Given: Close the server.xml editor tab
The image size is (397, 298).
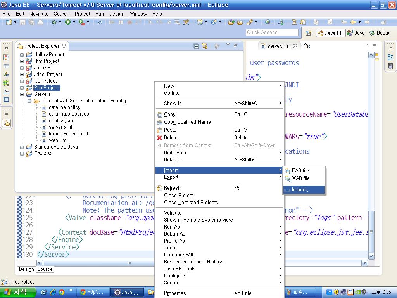Looking at the screenshot, I should (x=295, y=46).
